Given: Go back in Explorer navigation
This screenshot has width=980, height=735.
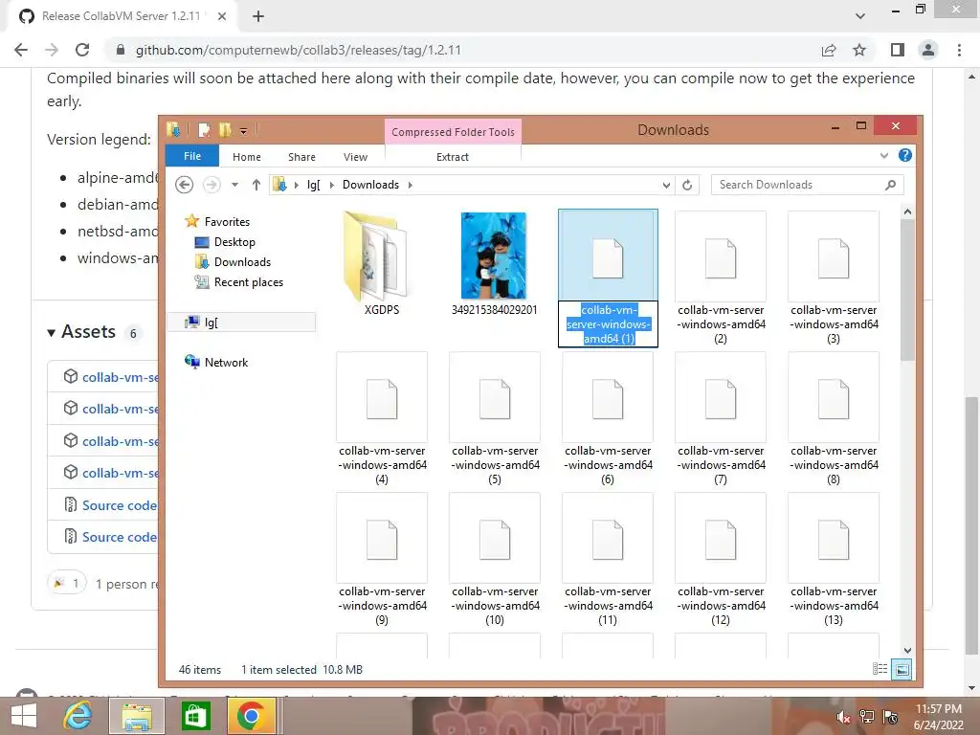Looking at the screenshot, I should (184, 185).
